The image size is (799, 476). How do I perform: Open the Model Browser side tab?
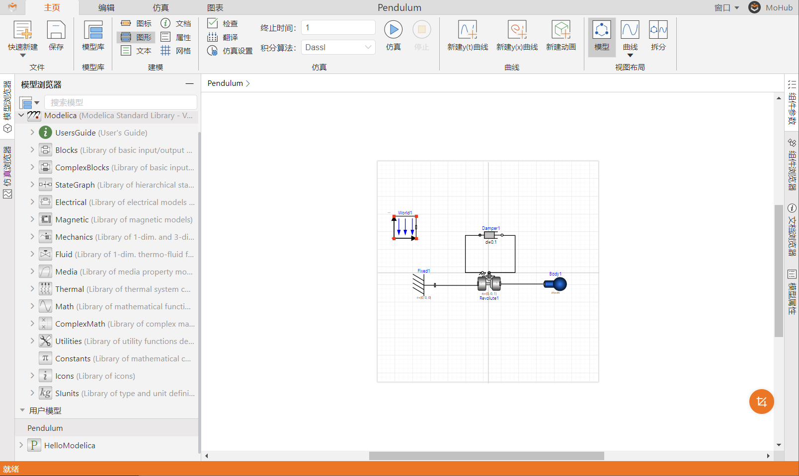(7, 106)
